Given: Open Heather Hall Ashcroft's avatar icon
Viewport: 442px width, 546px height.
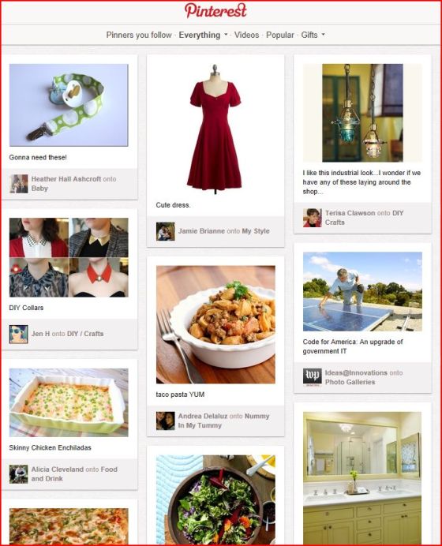Looking at the screenshot, I should pyautogui.click(x=19, y=184).
